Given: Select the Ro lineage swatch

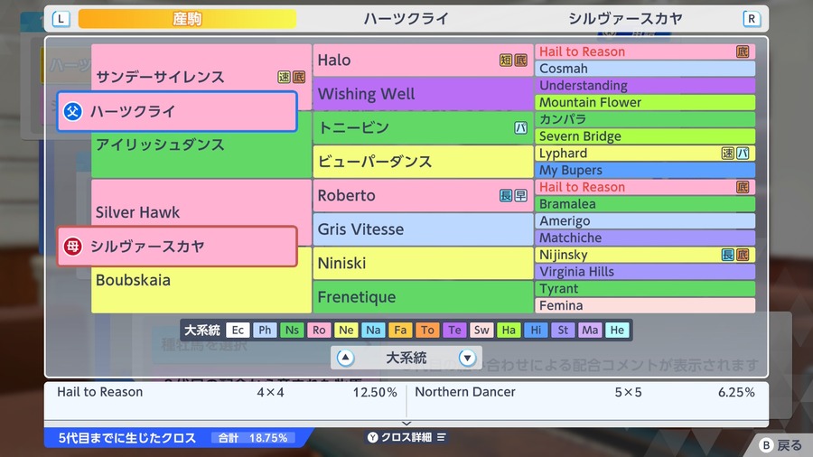Looking at the screenshot, I should tap(319, 330).
